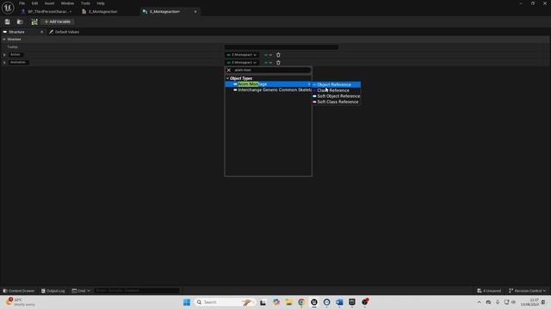Choose Object Reference from the submenu
Screen dimensions: 551x309
pos(337,84)
